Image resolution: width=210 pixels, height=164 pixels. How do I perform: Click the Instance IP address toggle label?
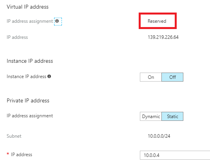pos(26,77)
